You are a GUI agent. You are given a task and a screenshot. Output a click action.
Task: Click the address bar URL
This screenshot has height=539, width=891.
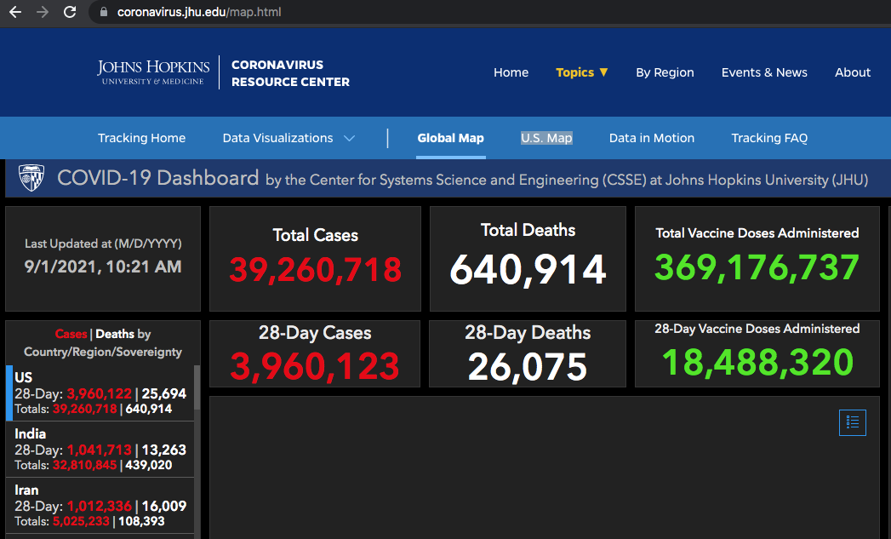(199, 12)
